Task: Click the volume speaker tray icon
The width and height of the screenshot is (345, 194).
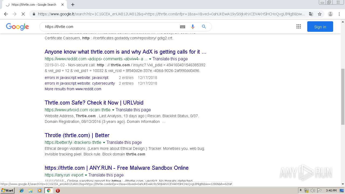Action: pos(313,190)
